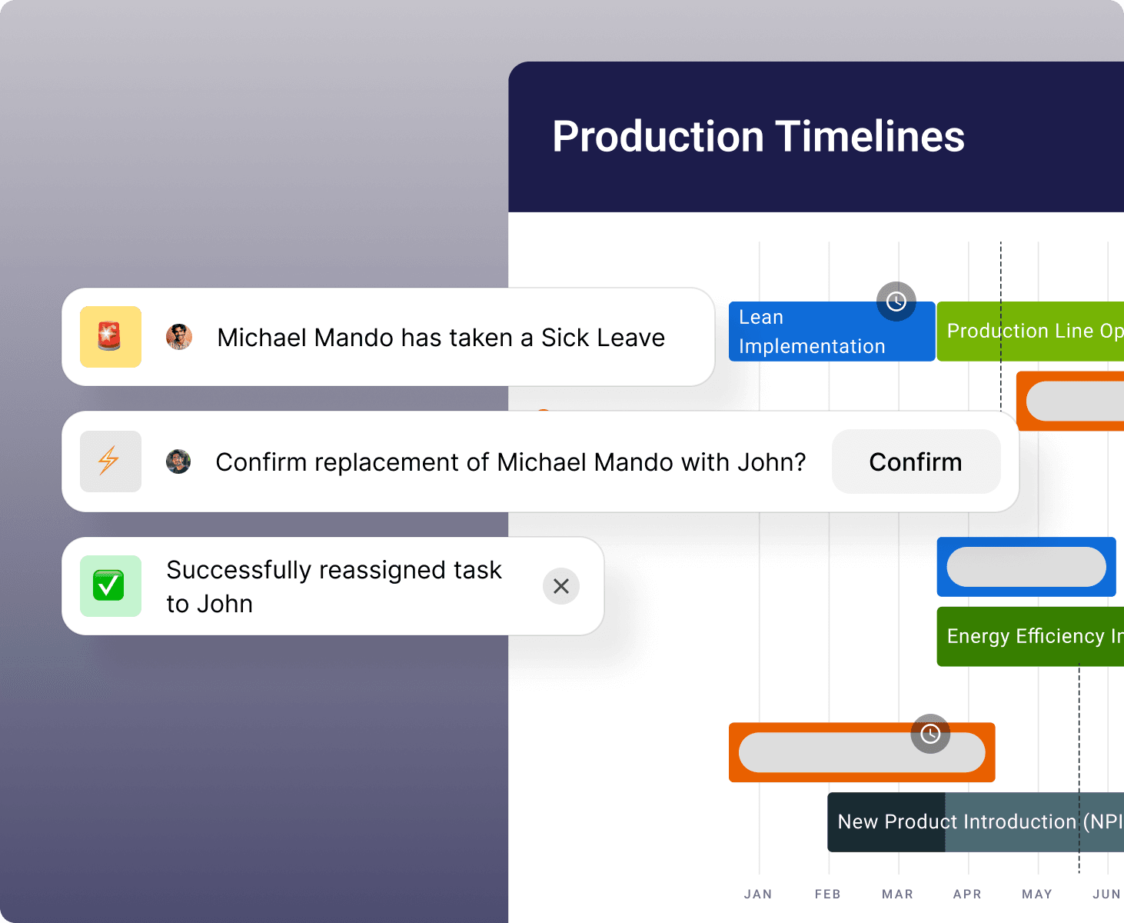Click the Production Timelines heading
1124x923 pixels.
point(758,137)
